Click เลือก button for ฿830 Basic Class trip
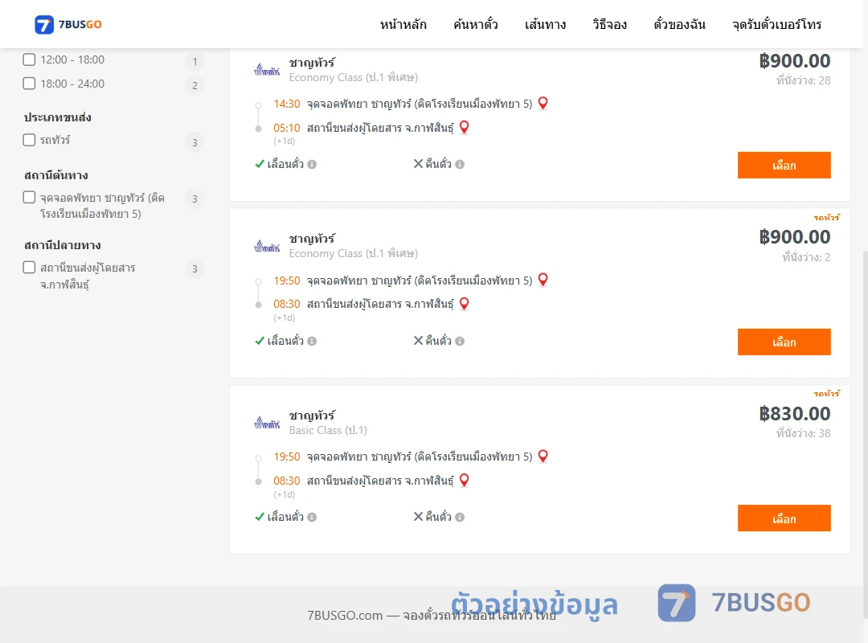 click(x=784, y=518)
